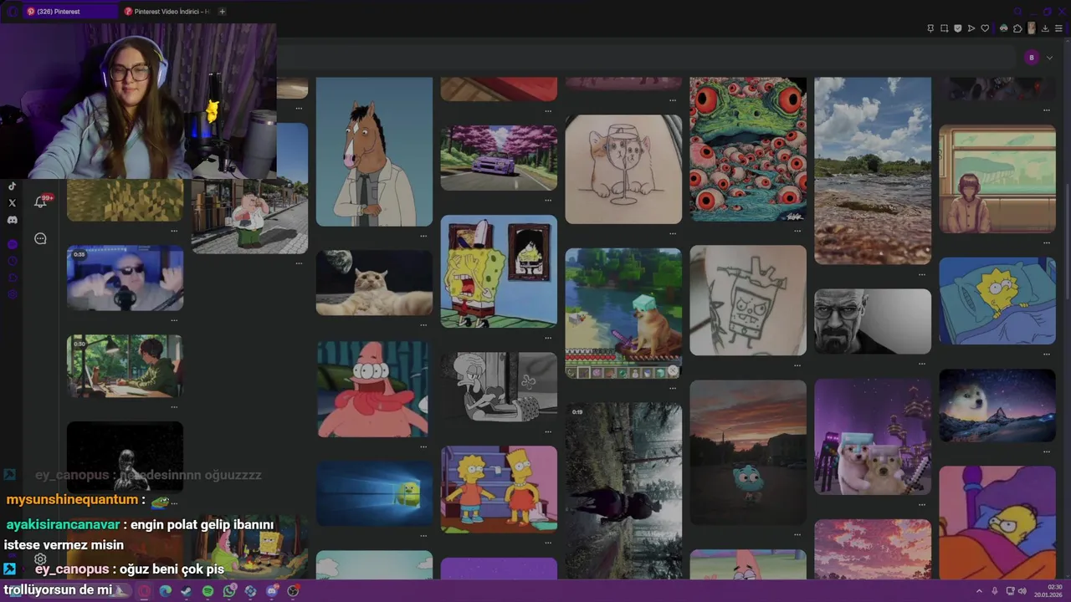Open the purple car cherry blossom pin
Image resolution: width=1071 pixels, height=602 pixels.
(499, 158)
